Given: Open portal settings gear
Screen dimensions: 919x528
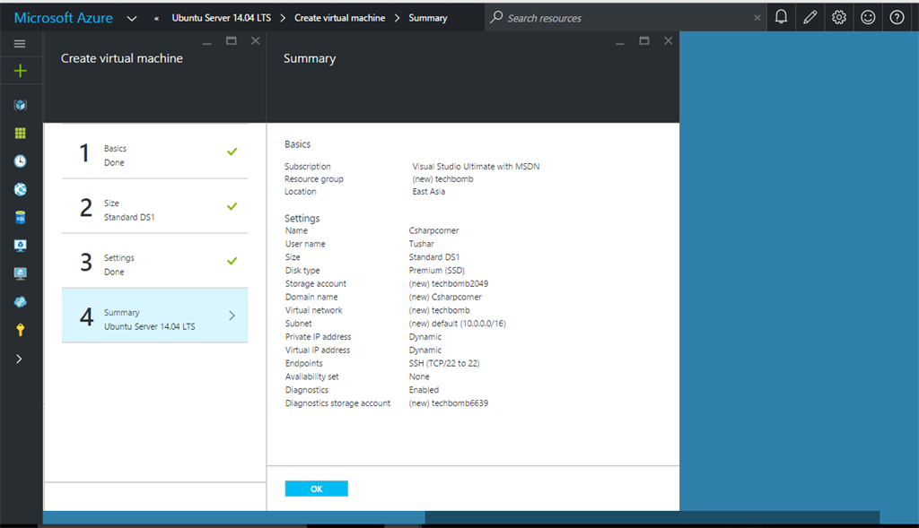Looking at the screenshot, I should 839,18.
